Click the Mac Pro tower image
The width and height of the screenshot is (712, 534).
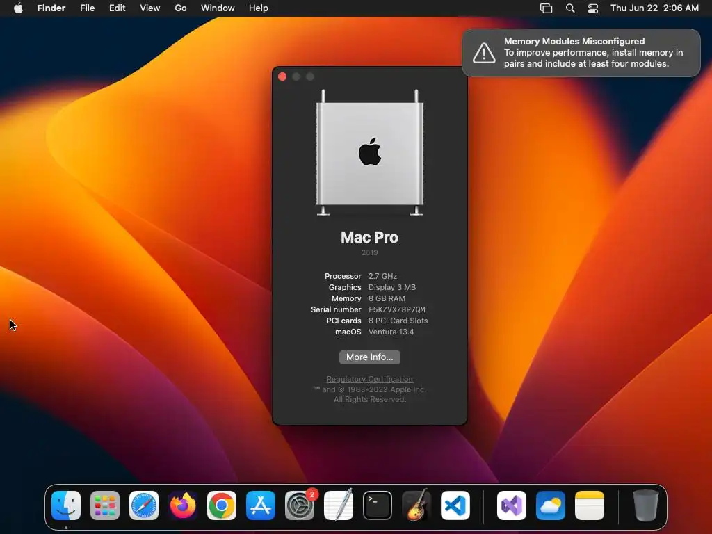[370, 152]
